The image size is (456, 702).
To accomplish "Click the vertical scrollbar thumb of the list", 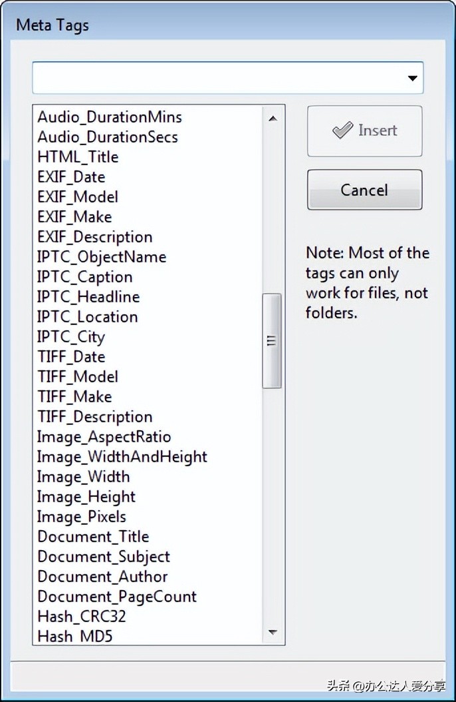I will [x=272, y=340].
